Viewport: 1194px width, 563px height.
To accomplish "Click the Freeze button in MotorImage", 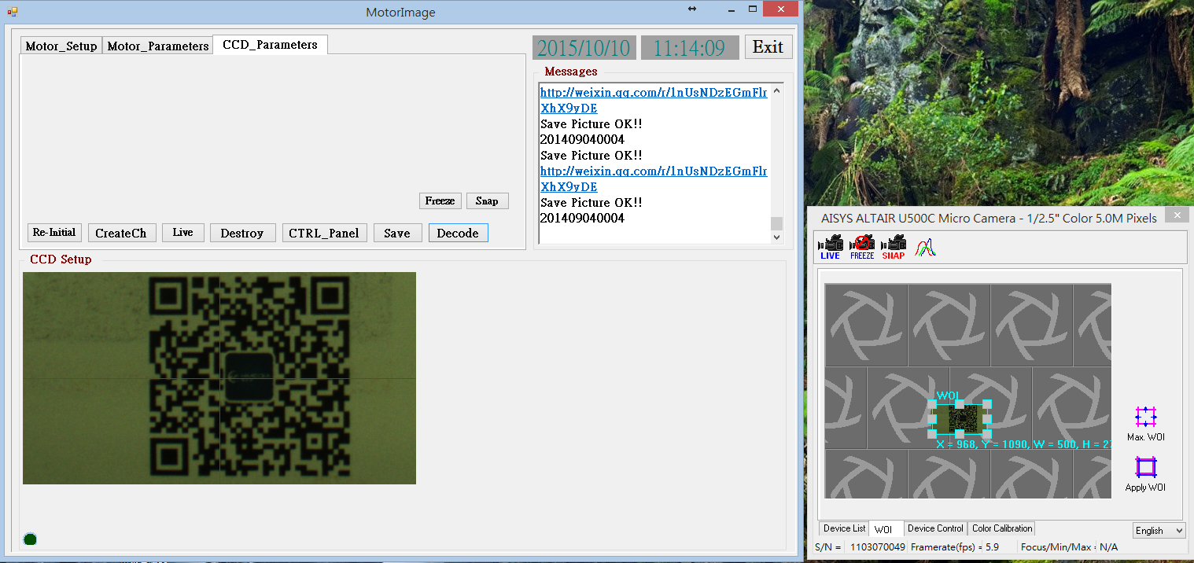I will point(440,201).
